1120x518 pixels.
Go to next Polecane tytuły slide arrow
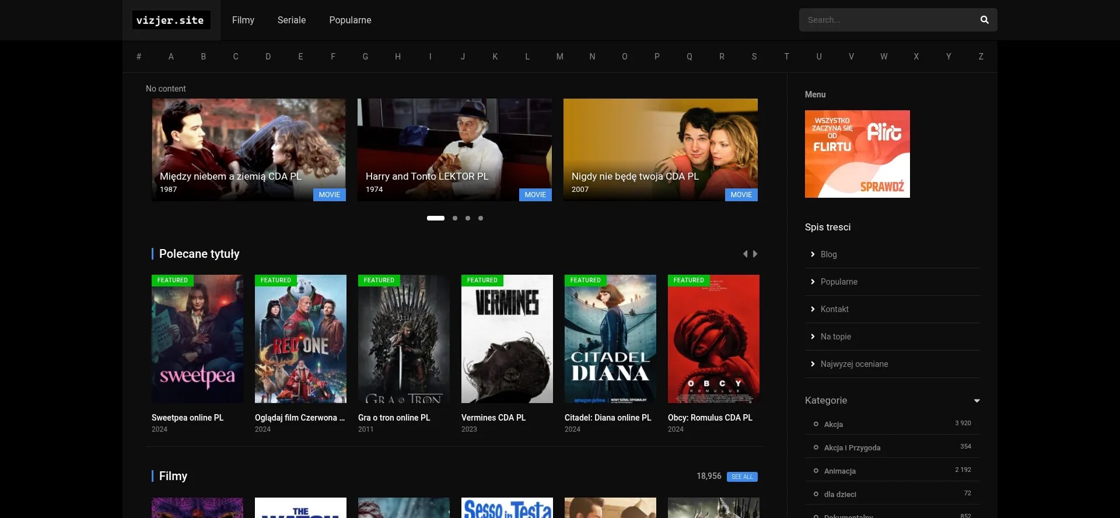tap(755, 254)
